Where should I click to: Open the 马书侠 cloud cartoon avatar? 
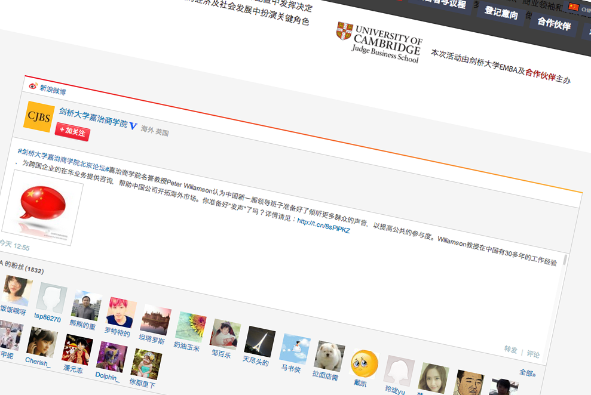click(295, 348)
